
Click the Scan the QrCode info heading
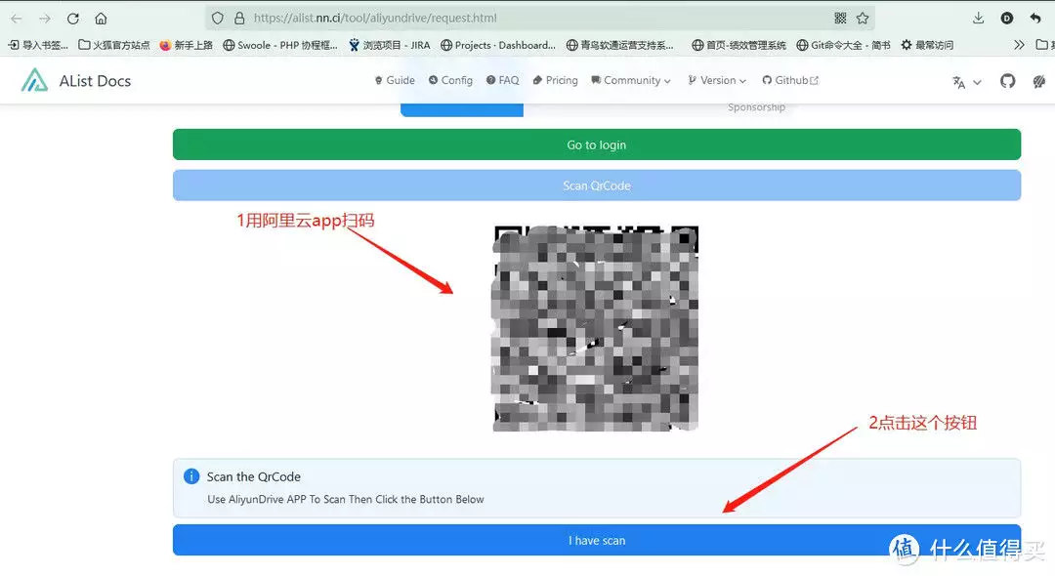pos(254,476)
